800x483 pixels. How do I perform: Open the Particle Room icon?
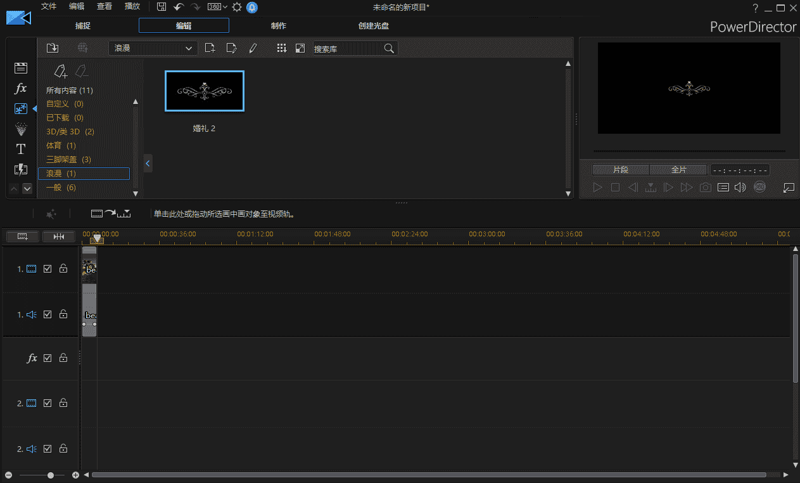[21, 129]
